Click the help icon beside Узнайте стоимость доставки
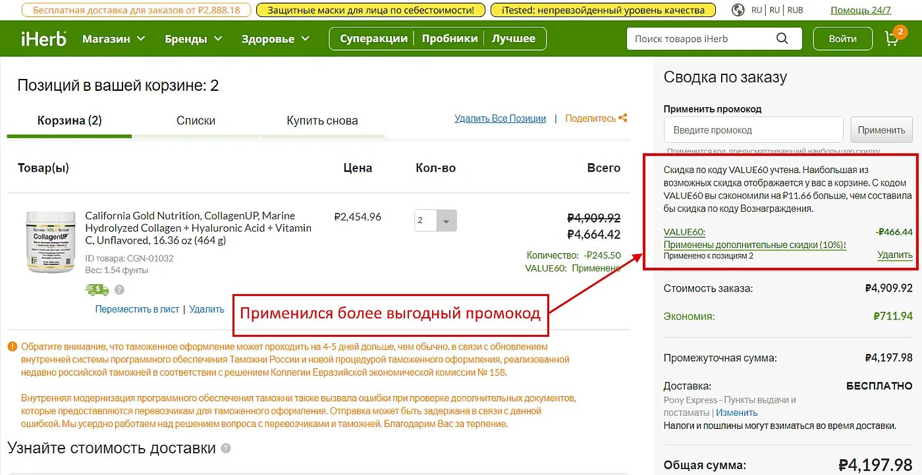 (226, 449)
